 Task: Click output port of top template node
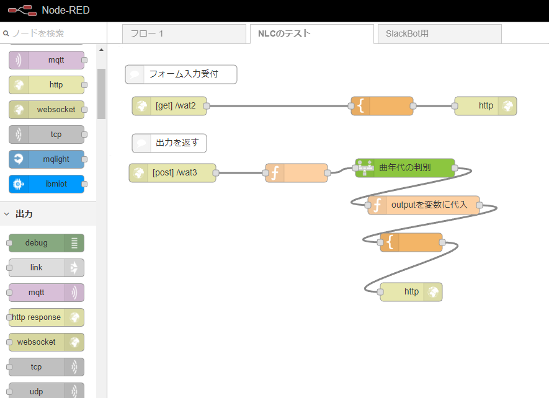point(413,106)
